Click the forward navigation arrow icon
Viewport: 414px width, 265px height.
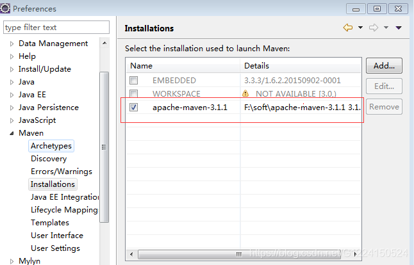[374, 28]
